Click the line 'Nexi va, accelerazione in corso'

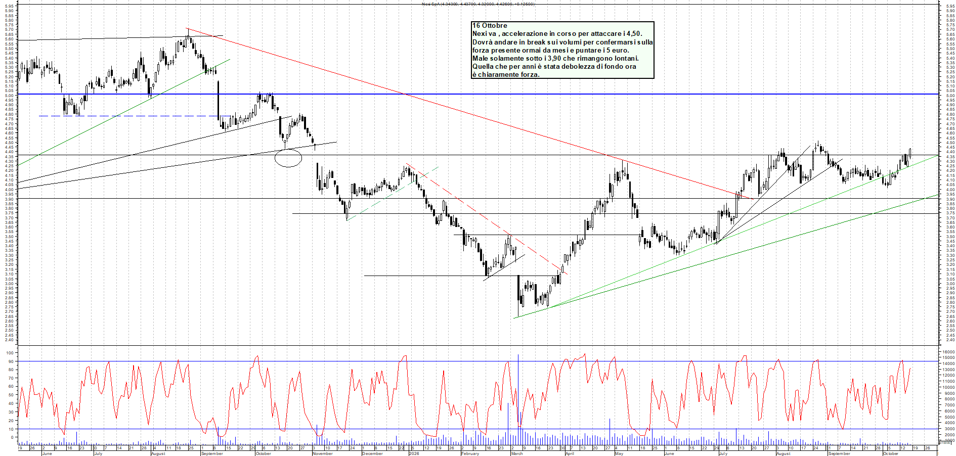557,33
